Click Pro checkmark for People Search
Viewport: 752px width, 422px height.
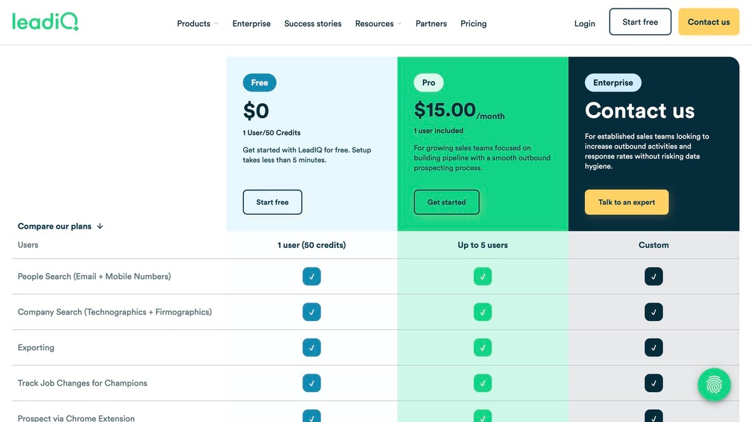[x=483, y=276]
